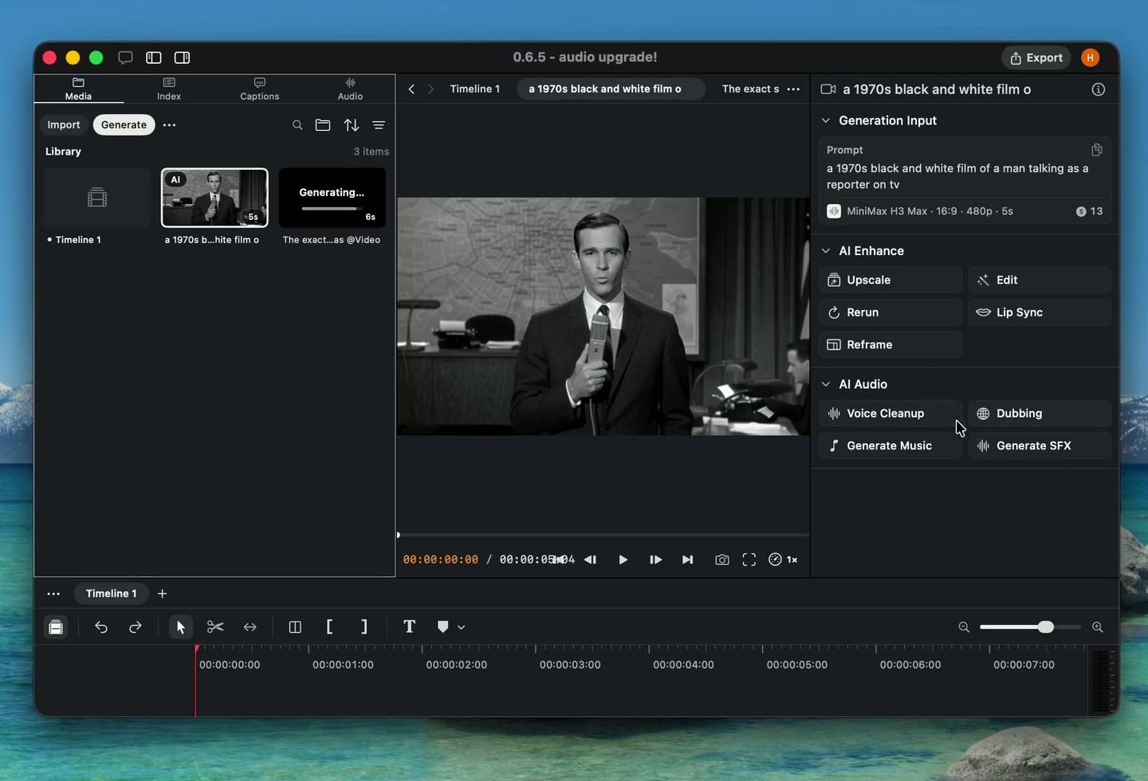The height and width of the screenshot is (781, 1148).
Task: Click the timeline zoom slider handle
Action: point(1046,627)
